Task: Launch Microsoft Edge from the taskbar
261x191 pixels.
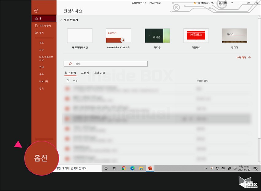Action: click(x=133, y=168)
